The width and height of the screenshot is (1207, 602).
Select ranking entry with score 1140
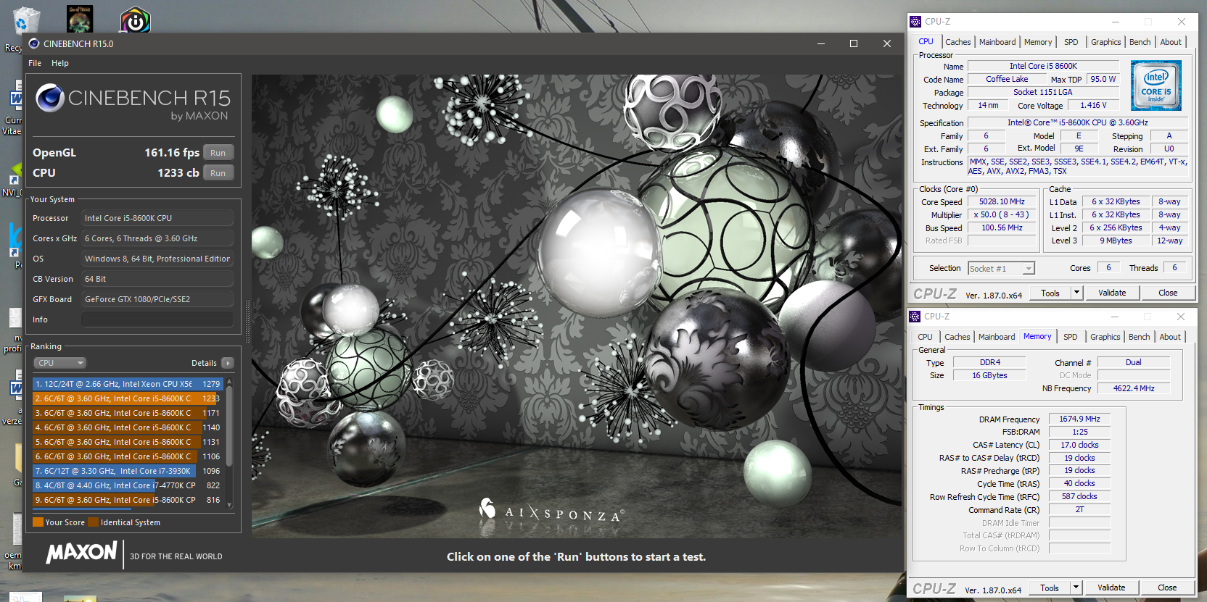(x=128, y=427)
